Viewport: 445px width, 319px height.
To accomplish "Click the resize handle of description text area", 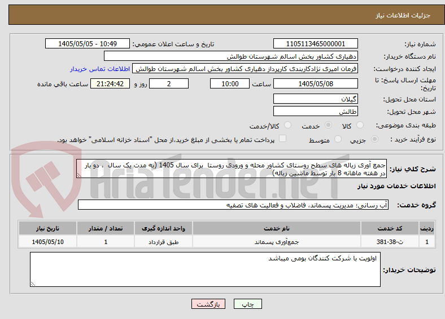I will point(79,175).
